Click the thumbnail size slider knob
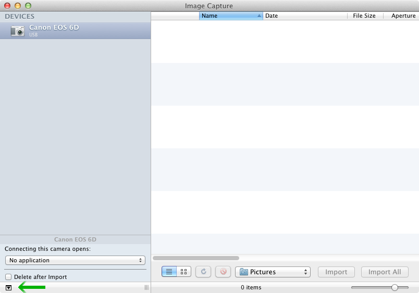Screen dimensions: 419x293 (x=395, y=287)
